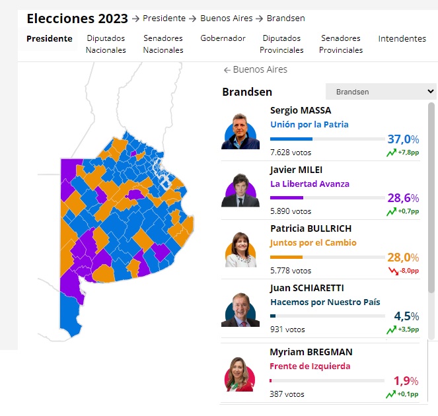Click Sergio Massa's candidate photo
This screenshot has height=416, width=438.
click(x=240, y=131)
